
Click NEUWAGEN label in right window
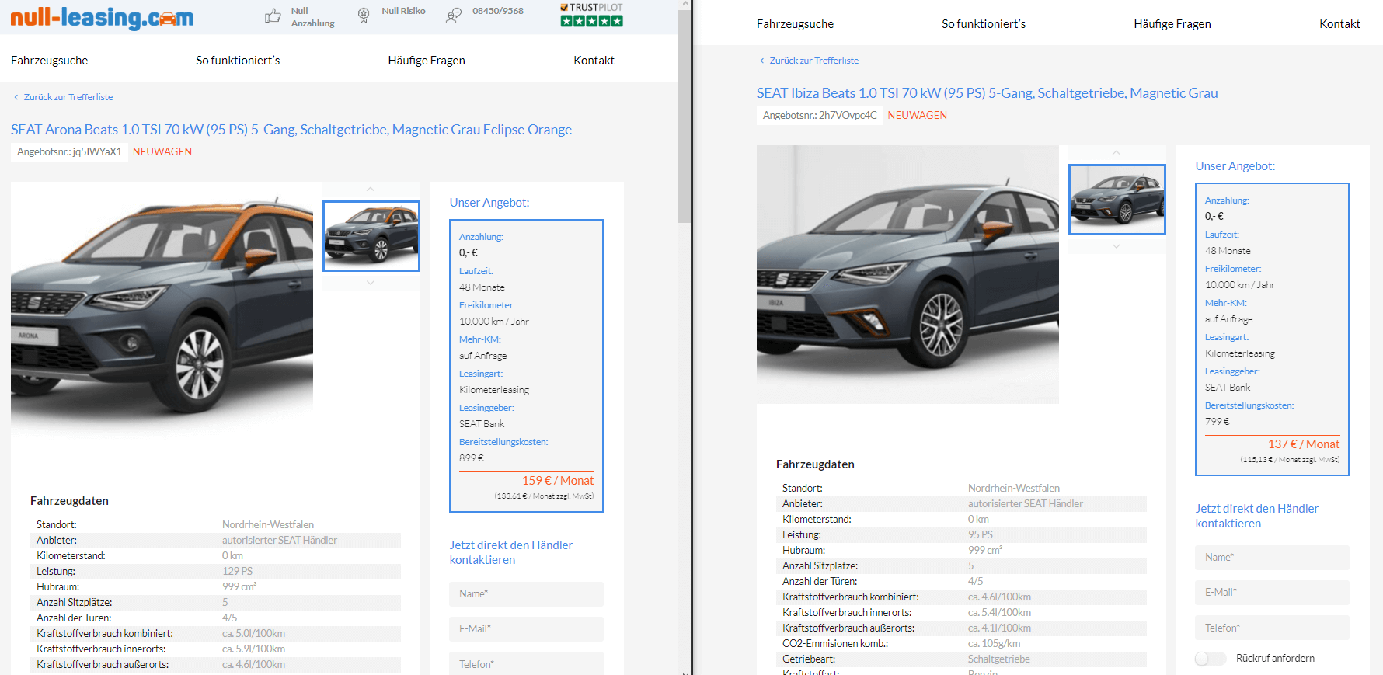point(918,115)
